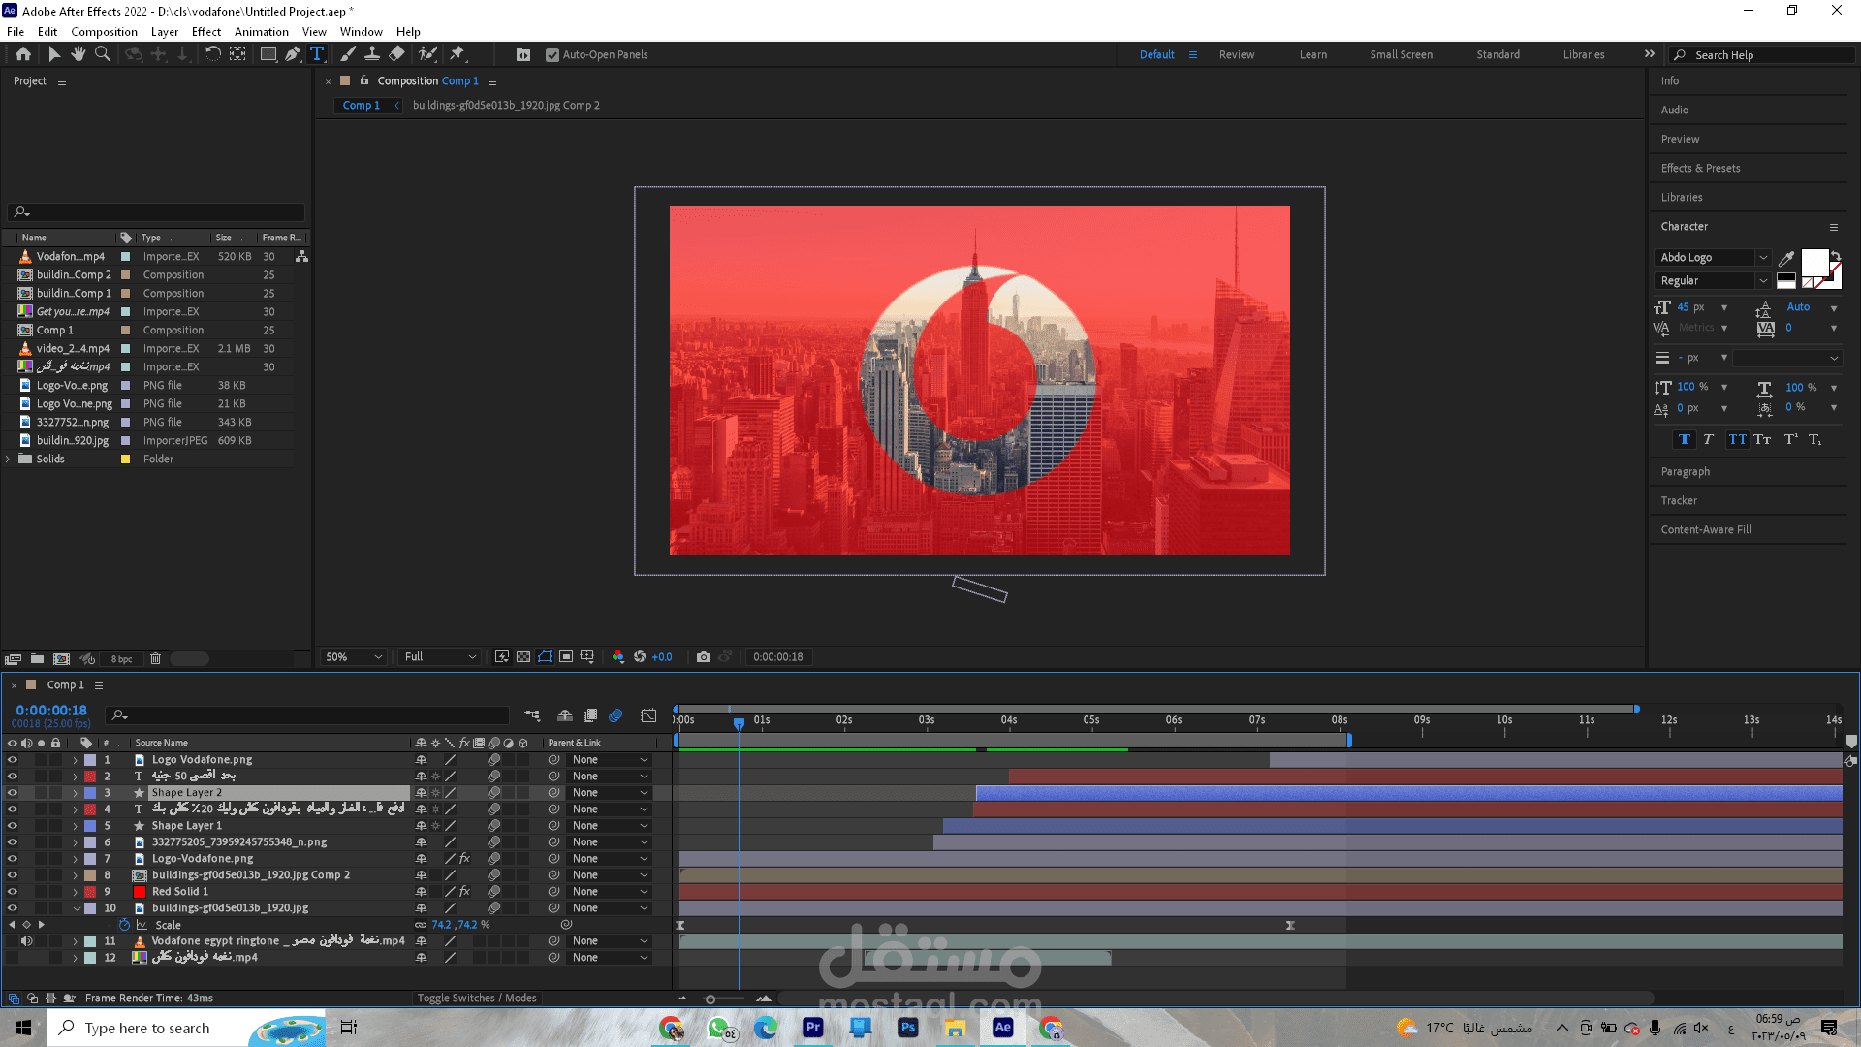
Task: Enable Motion Blur for timeline layers
Action: [x=615, y=716]
